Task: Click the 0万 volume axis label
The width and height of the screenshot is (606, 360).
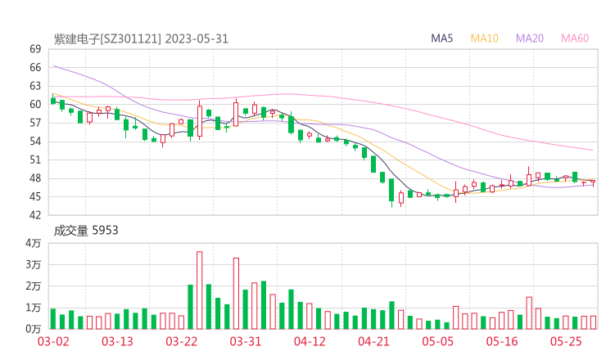Action: click(x=34, y=329)
